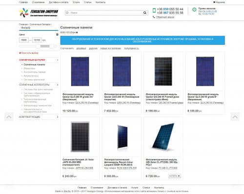Image resolution: width=244 pixels, height=194 pixels.
Task: Open the blue promotional banner
Action: click(142, 40)
